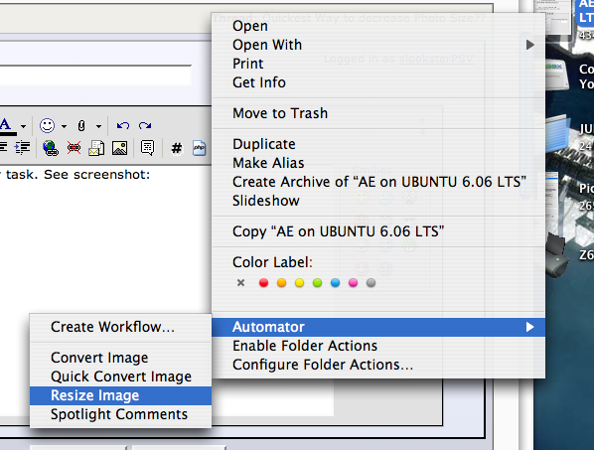Click the redo arrow icon
The width and height of the screenshot is (594, 450).
tap(145, 126)
